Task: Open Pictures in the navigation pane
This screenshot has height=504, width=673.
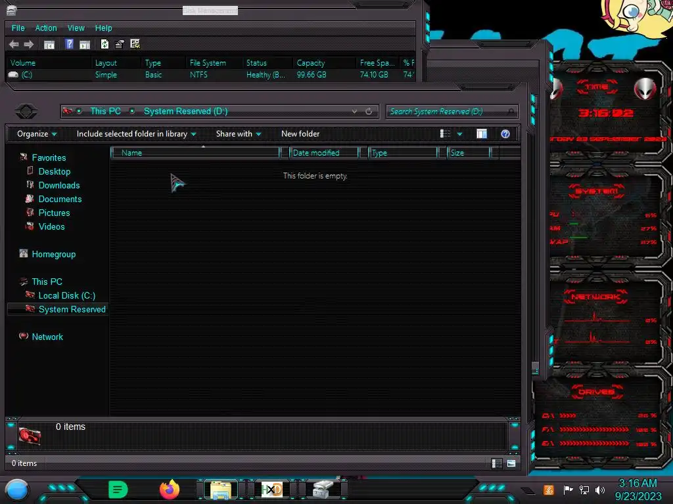Action: point(54,213)
